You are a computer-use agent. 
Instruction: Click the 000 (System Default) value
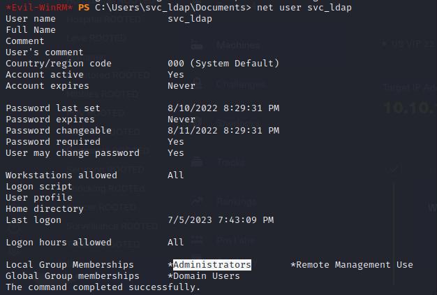[x=223, y=64]
